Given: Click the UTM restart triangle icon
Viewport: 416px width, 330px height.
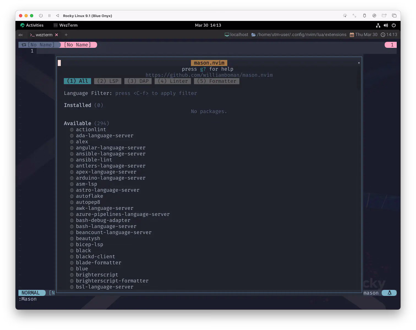Looking at the screenshot, I should 57,16.
